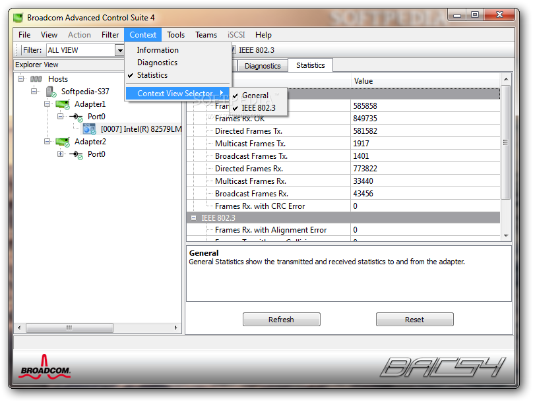Switch to the Diagnostics tab

coord(263,66)
